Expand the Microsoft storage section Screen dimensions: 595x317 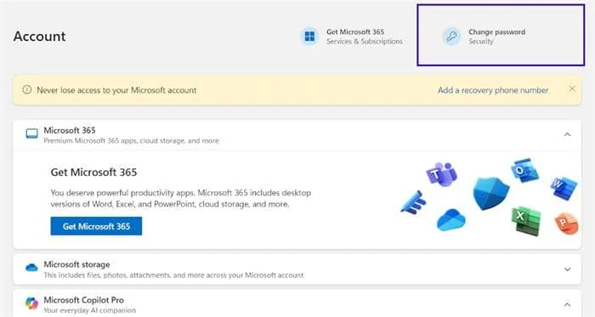(567, 269)
